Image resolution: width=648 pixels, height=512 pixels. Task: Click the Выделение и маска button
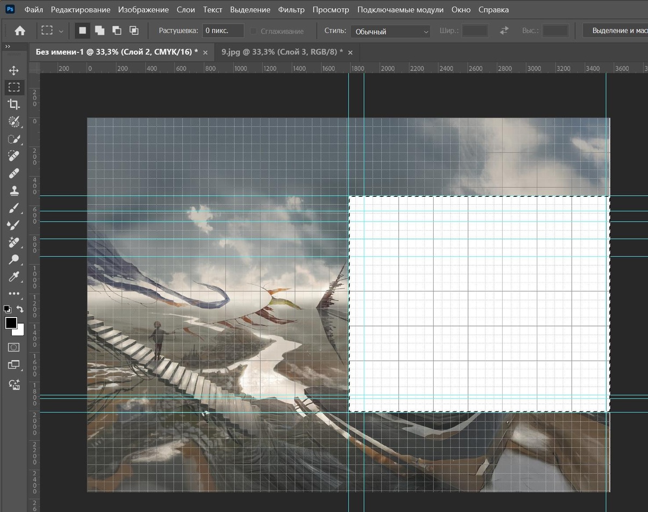[616, 31]
